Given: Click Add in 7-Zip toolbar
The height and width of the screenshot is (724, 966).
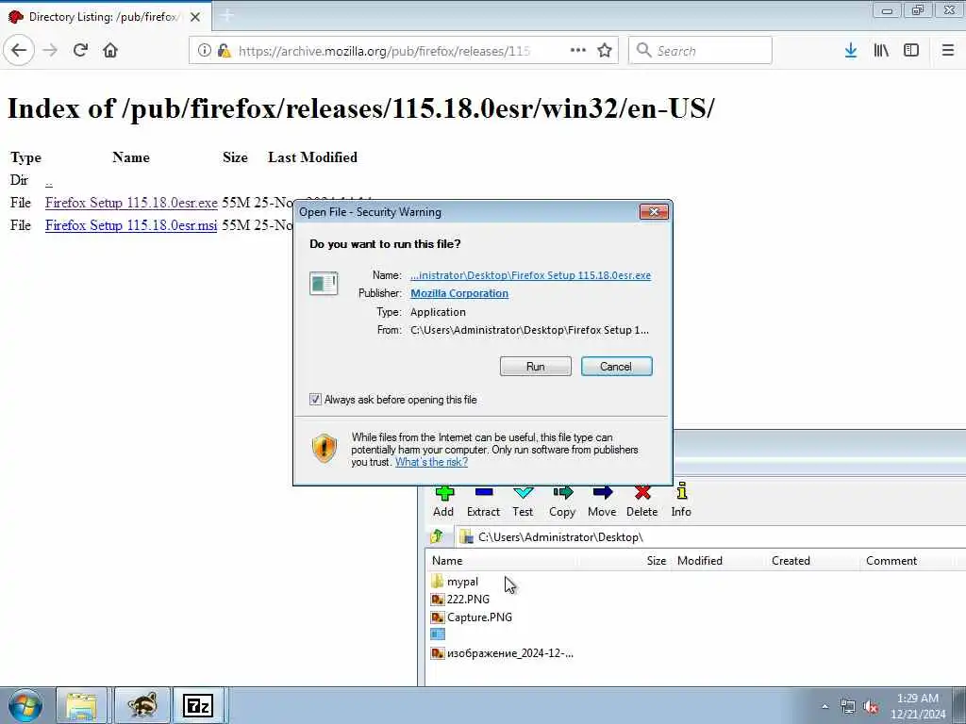Looking at the screenshot, I should click(443, 502).
